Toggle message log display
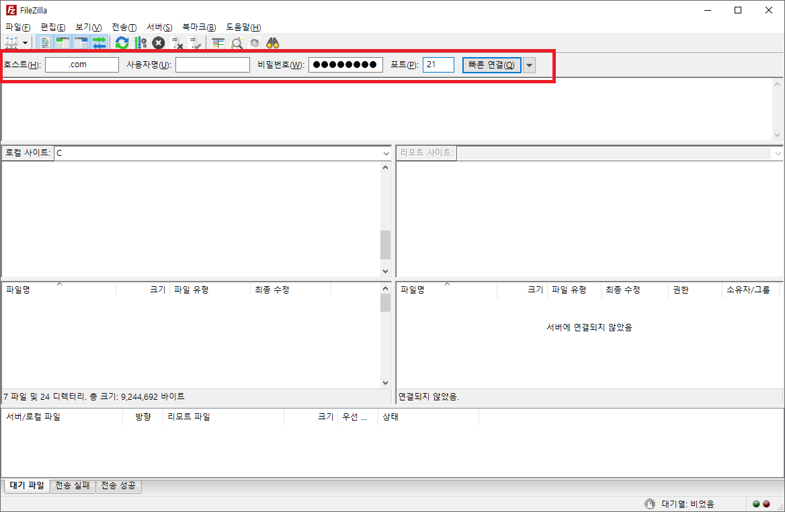The height and width of the screenshot is (512, 785). (45, 43)
